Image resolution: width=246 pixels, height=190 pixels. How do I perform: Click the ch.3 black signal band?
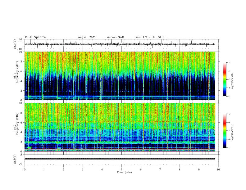coord(120,159)
